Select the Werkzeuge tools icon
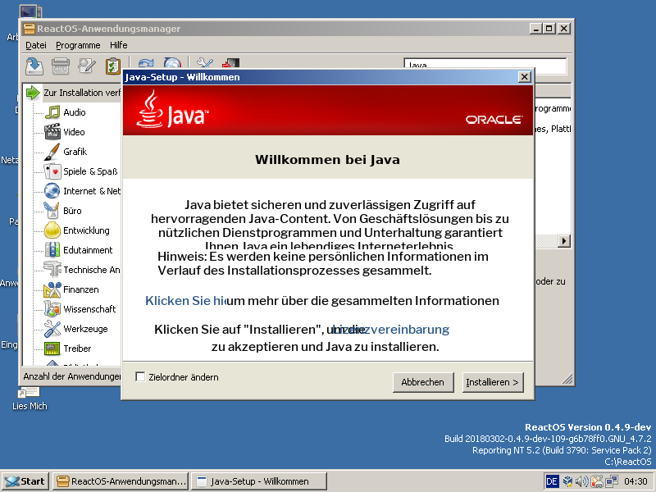This screenshot has height=492, width=656. tap(52, 329)
